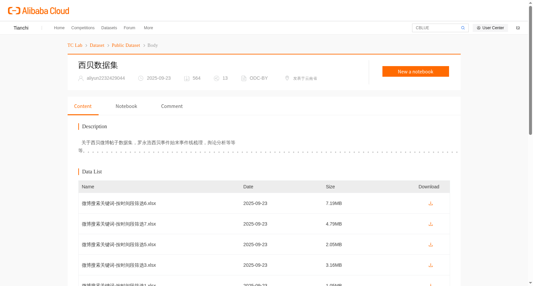Open User Center
The height and width of the screenshot is (286, 533).
click(490, 28)
